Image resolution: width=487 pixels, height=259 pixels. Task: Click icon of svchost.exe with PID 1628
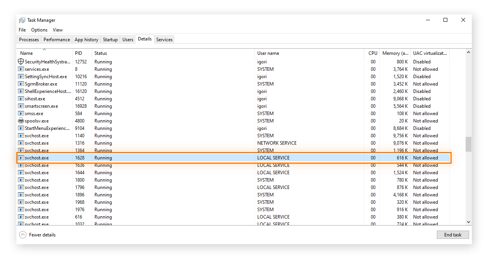(21, 157)
